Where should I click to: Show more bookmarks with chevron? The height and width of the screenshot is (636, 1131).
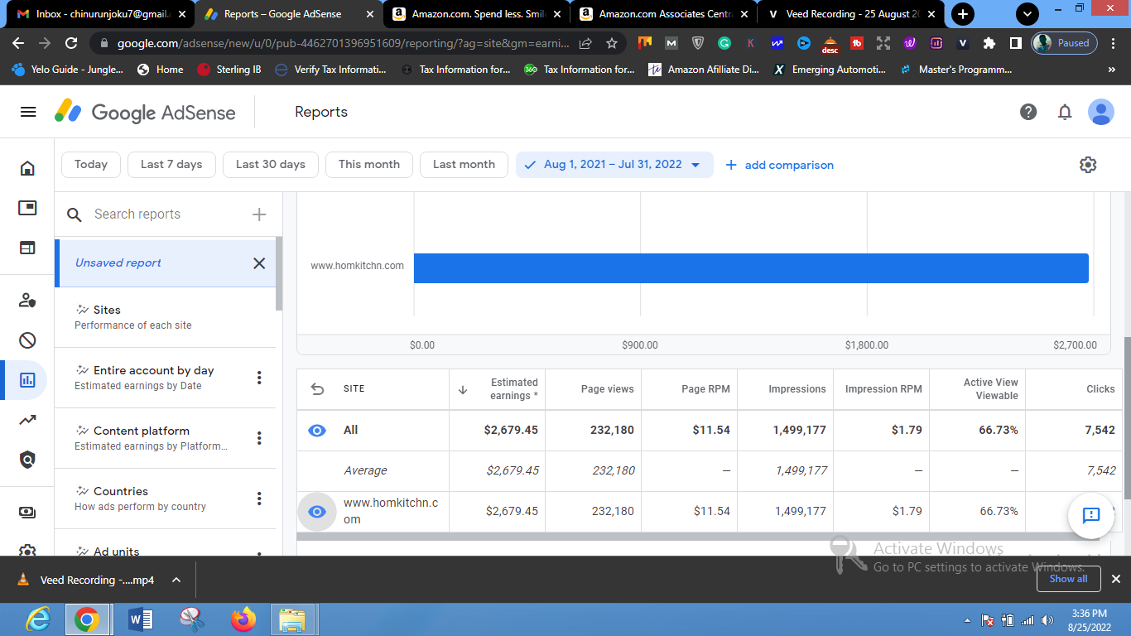(x=1111, y=70)
